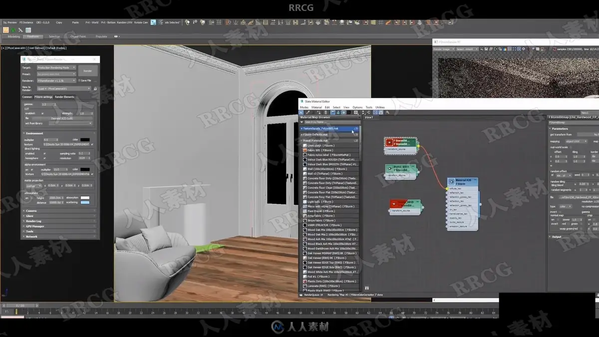Switch to the Common tab in Render Setup

27,97
